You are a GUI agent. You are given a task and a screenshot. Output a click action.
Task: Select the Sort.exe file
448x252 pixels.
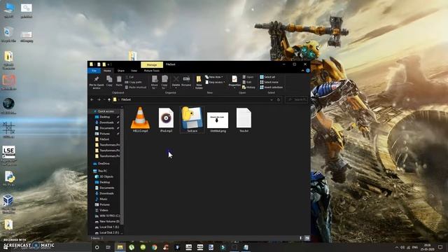(x=192, y=120)
